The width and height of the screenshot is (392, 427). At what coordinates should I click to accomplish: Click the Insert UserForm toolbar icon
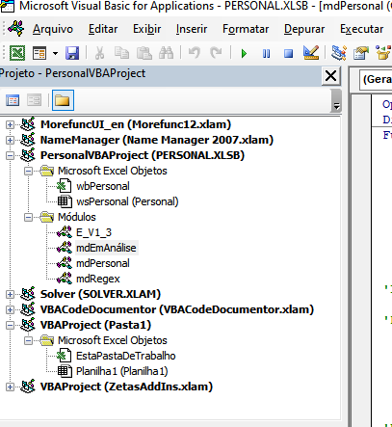coord(39,53)
